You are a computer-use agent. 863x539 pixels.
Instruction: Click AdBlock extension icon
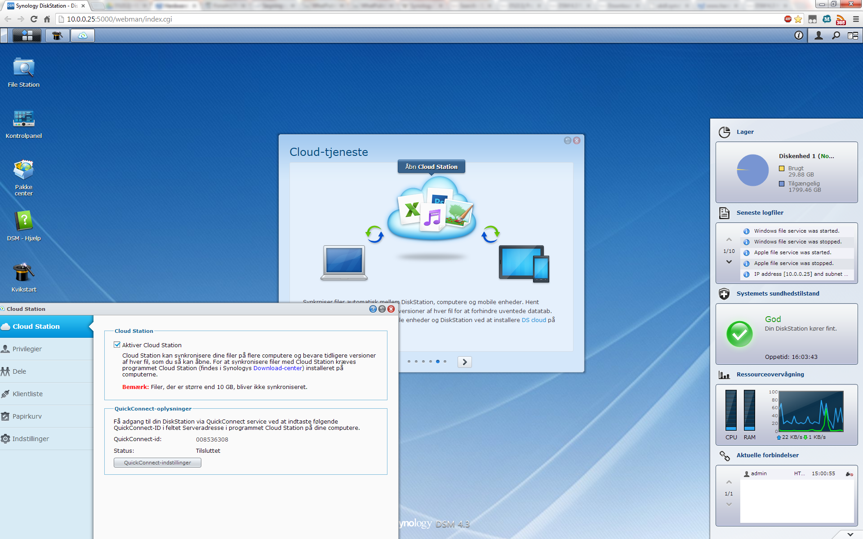coord(788,19)
